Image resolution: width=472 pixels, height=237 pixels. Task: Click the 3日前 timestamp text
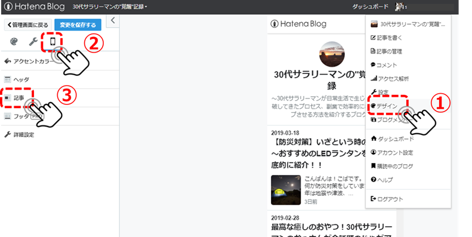(x=311, y=202)
